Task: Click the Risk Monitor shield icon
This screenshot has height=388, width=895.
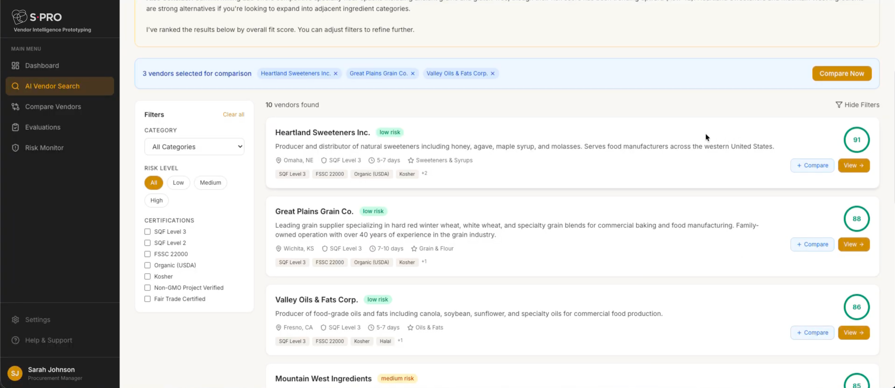Action: [15, 148]
